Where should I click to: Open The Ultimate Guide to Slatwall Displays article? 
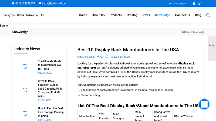point(50,65)
